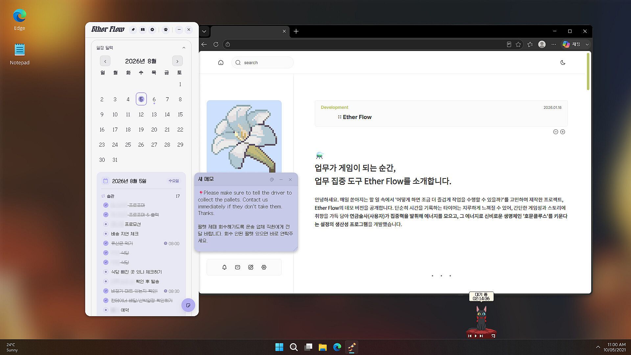This screenshot has height=355, width=631.
Task: Select August 5 in the calendar
Action: (x=141, y=99)
